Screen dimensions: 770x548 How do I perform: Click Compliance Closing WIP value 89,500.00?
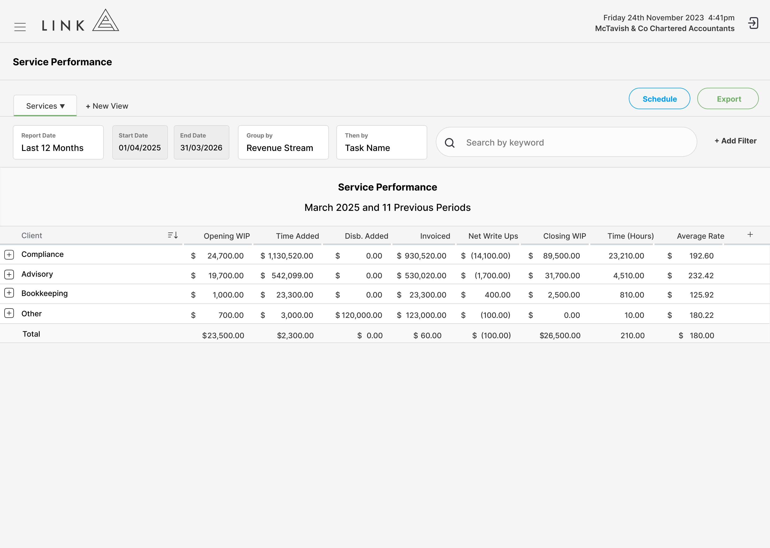[561, 256]
